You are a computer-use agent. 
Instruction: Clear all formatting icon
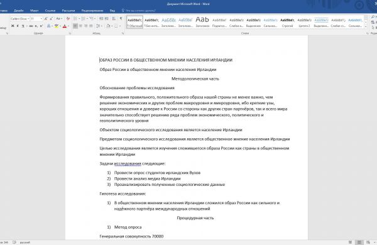coord(68,18)
